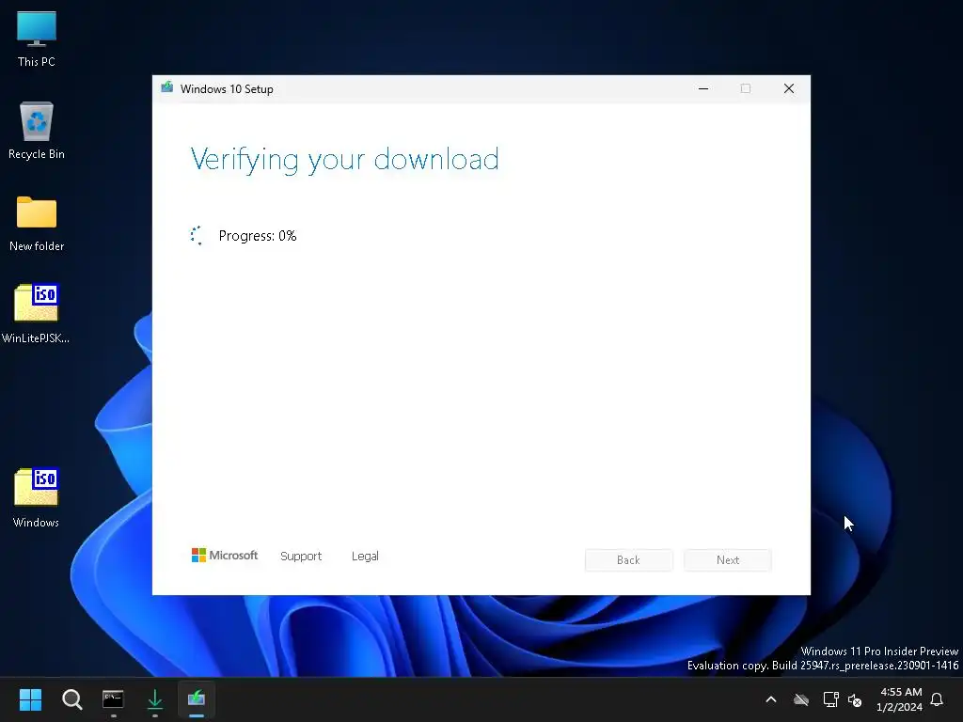Minimize the Windows 10 Setup window
The image size is (963, 722).
pos(703,89)
